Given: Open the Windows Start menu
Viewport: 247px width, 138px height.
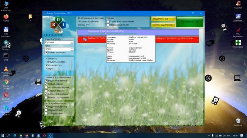Looking at the screenshot, I should pyautogui.click(x=3, y=135).
